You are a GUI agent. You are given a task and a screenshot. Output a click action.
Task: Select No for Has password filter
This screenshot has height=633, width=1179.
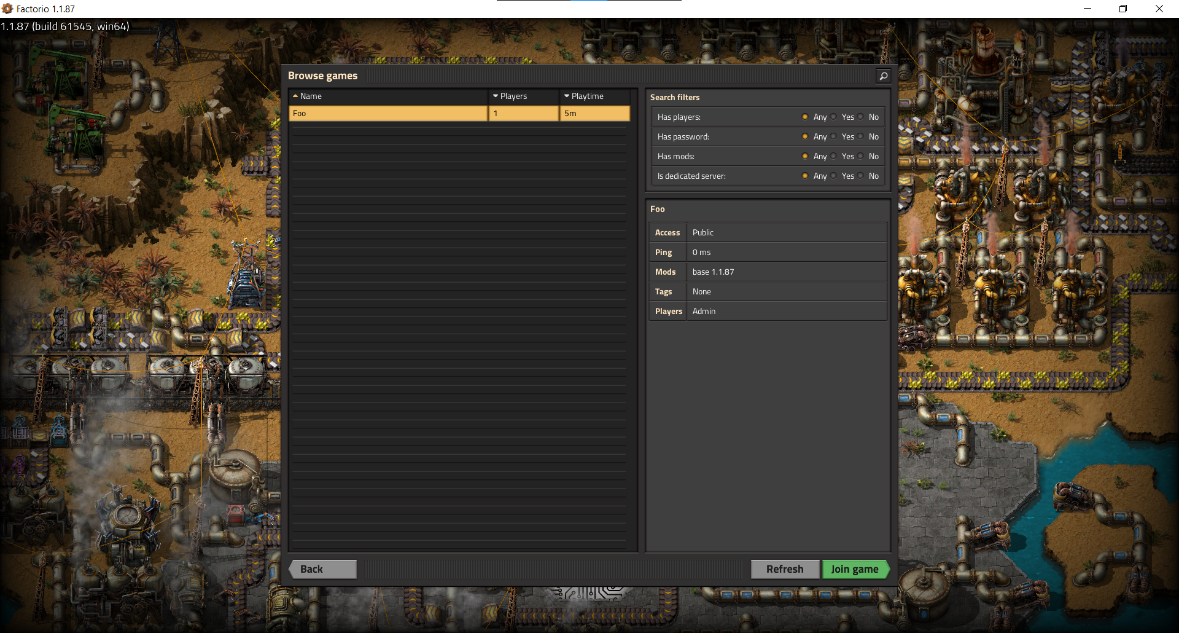point(861,136)
